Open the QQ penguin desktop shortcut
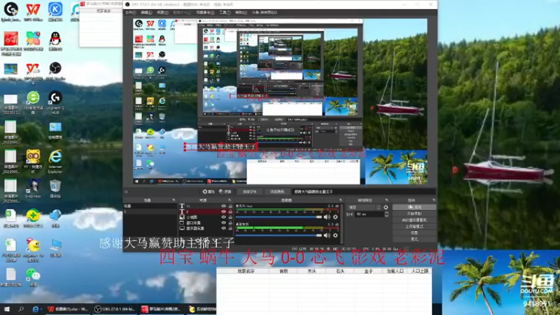Screen dimensions: 560x315 (55, 41)
